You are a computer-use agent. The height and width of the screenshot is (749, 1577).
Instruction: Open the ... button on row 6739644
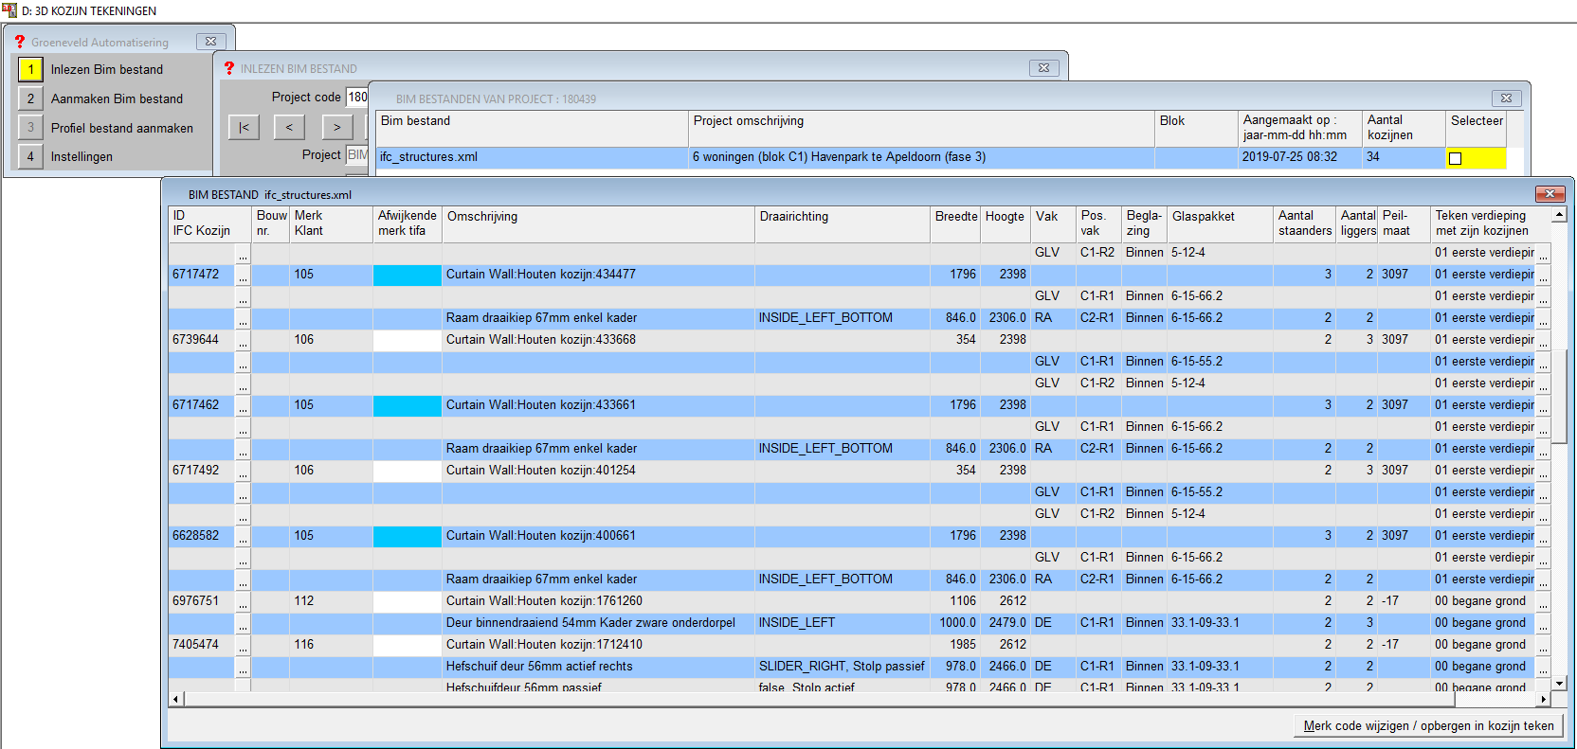coord(244,340)
